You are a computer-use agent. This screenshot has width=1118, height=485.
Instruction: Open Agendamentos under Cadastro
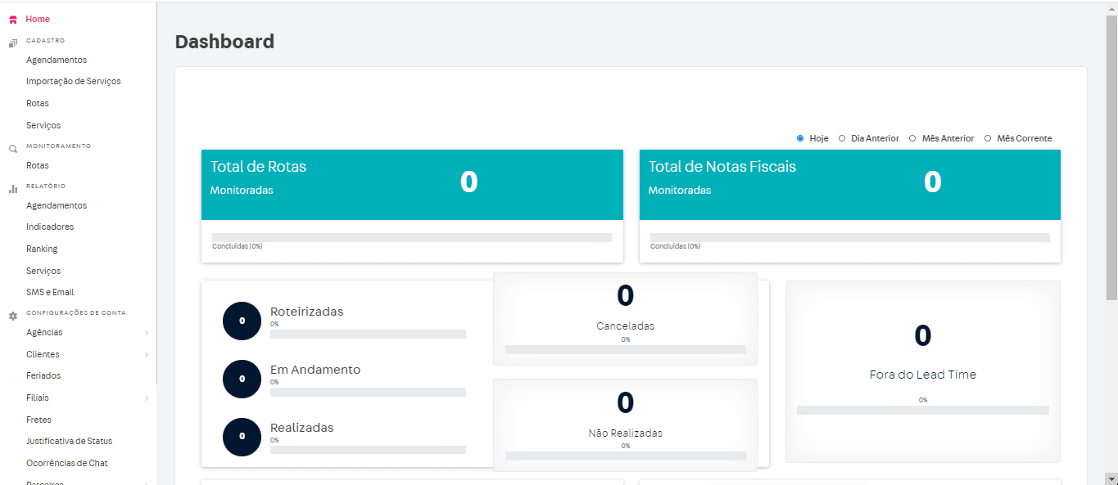click(x=56, y=59)
